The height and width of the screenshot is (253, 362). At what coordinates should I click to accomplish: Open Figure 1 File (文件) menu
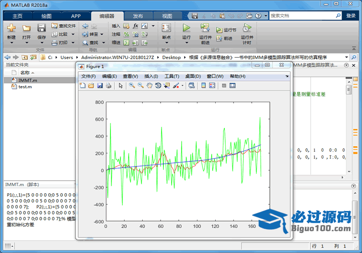point(89,76)
